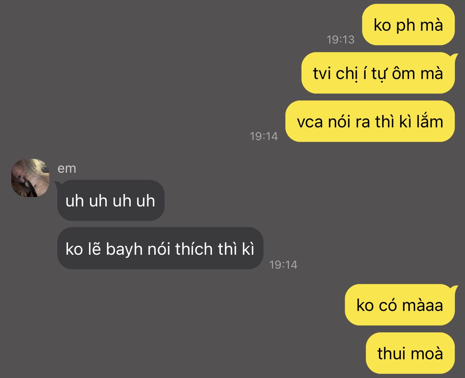This screenshot has width=465, height=378.
Task: Click the word "thích" in the gray message
Action: (x=194, y=249)
